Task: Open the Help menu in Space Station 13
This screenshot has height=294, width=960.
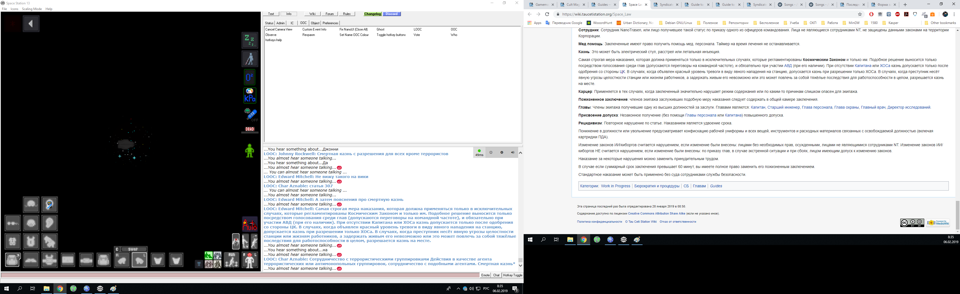Action: 49,9
